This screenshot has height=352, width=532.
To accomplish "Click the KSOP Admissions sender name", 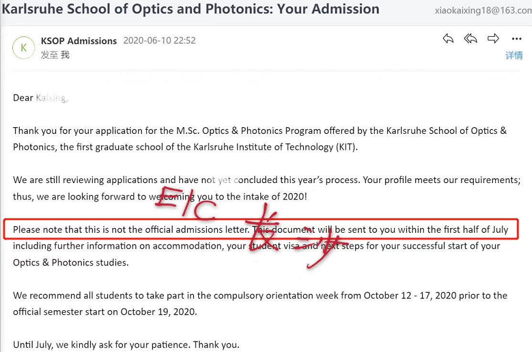I will (79, 41).
